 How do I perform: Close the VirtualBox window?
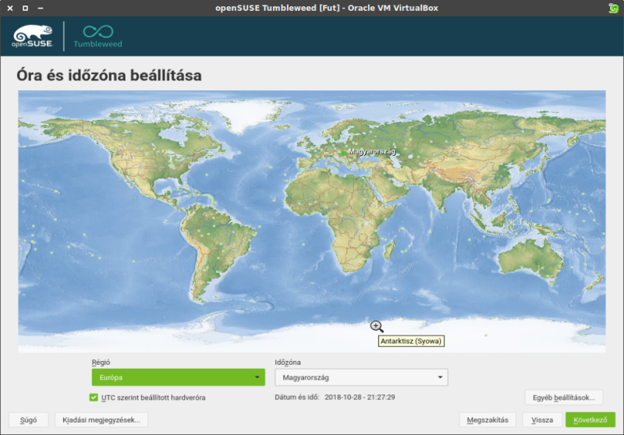[10, 8]
